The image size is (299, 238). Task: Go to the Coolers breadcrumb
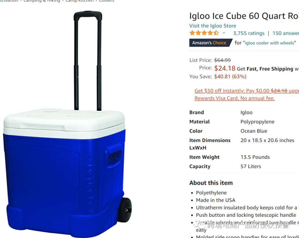[106, 1]
